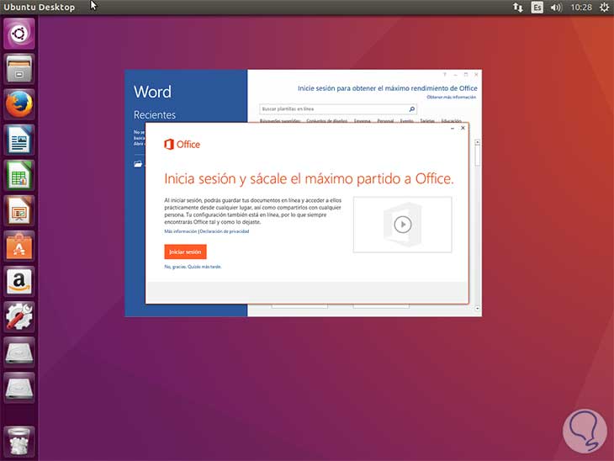Open the Más información link
This screenshot has height=461, width=614.
pyautogui.click(x=181, y=231)
